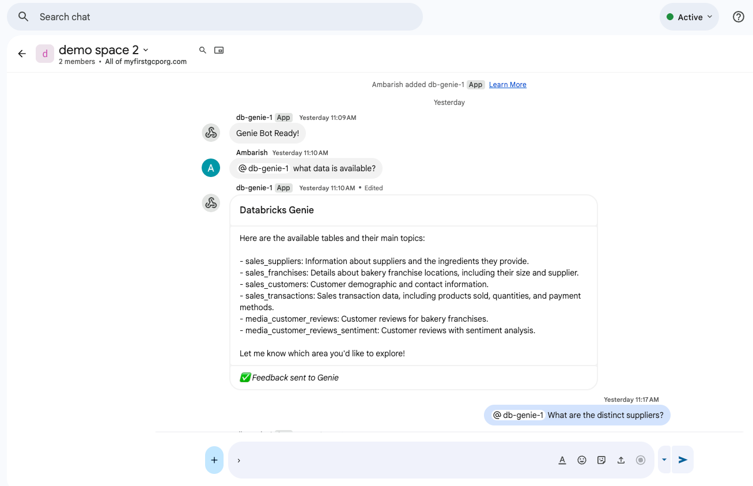This screenshot has height=486, width=753.
Task: Click db-genie-1 sender name above Genie Bot Ready
Action: coord(254,118)
